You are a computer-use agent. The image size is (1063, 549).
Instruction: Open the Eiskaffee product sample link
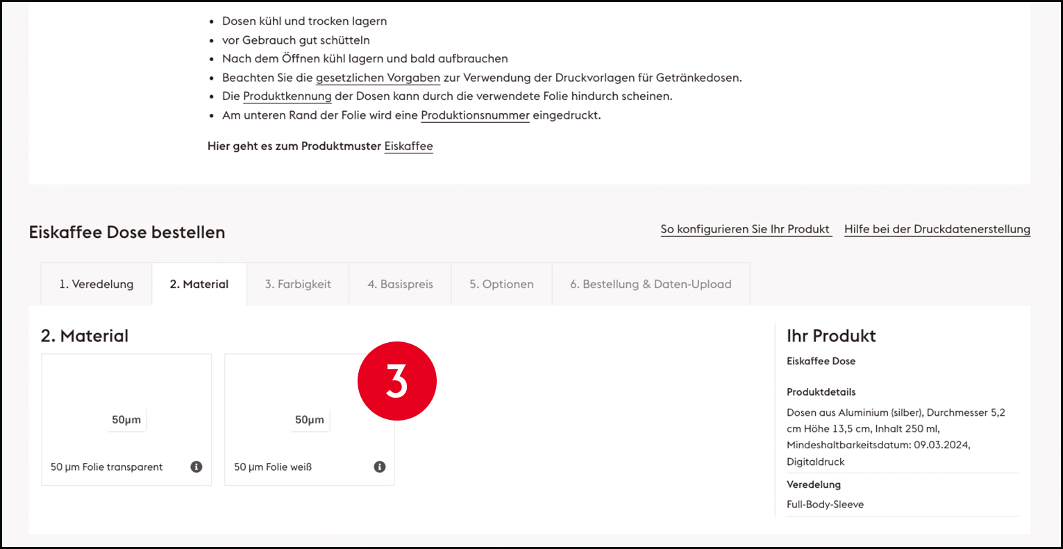408,146
